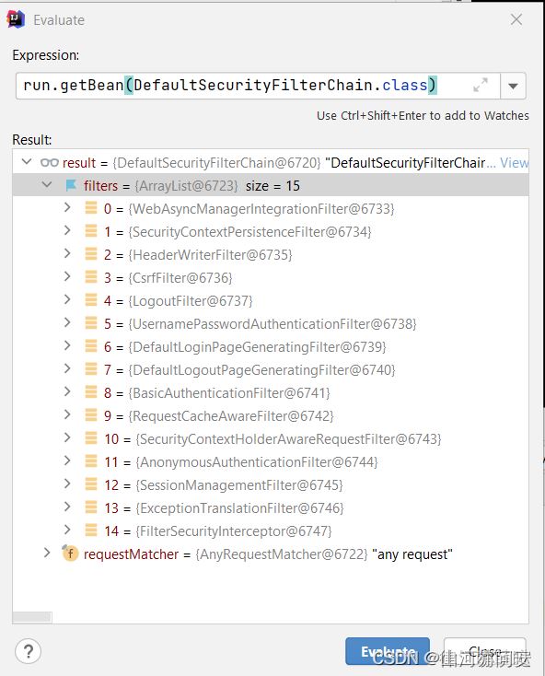Expand element 12 SessionManagementFilter
545x676 pixels.
click(x=67, y=484)
